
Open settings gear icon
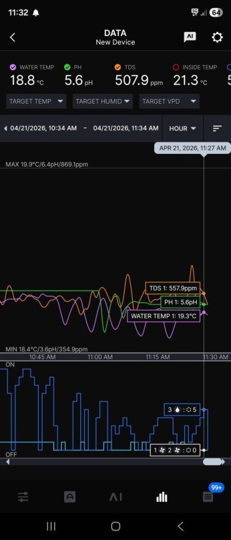(217, 37)
